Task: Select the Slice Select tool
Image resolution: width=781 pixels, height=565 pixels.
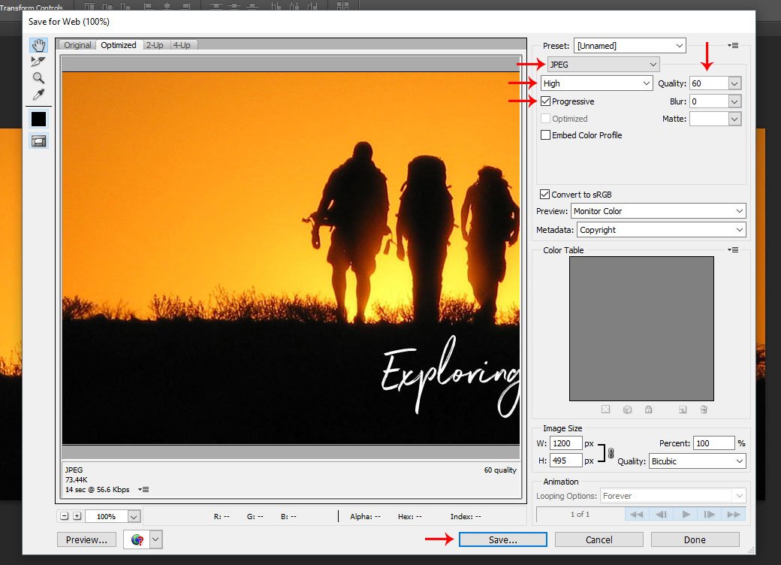Action: point(38,62)
